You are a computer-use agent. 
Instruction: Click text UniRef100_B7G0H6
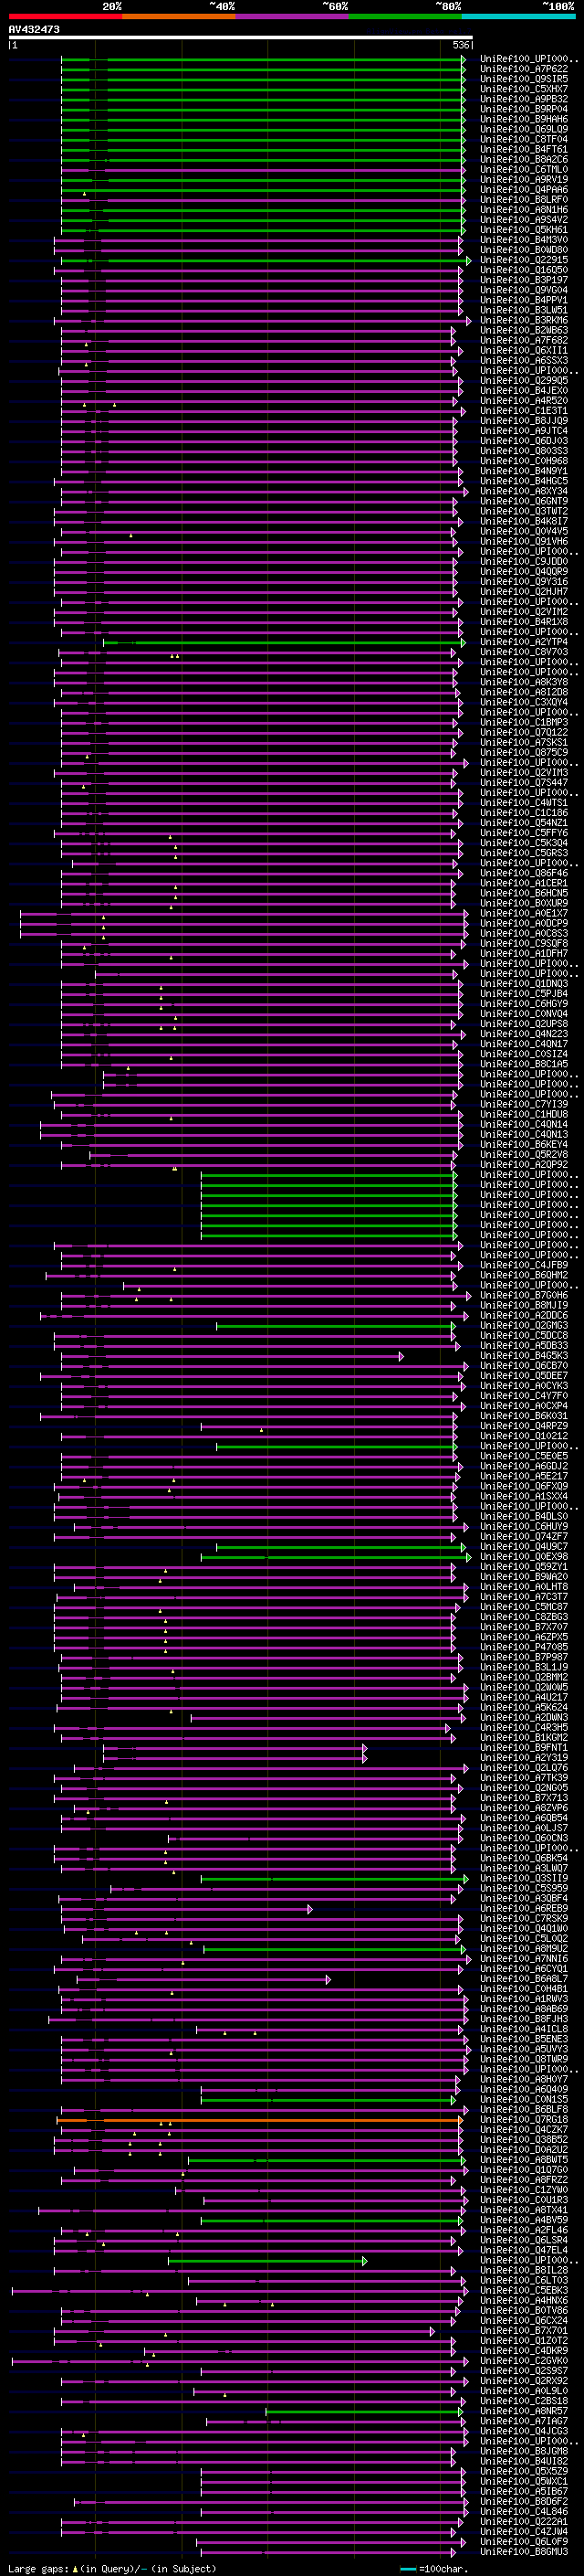524,1295
